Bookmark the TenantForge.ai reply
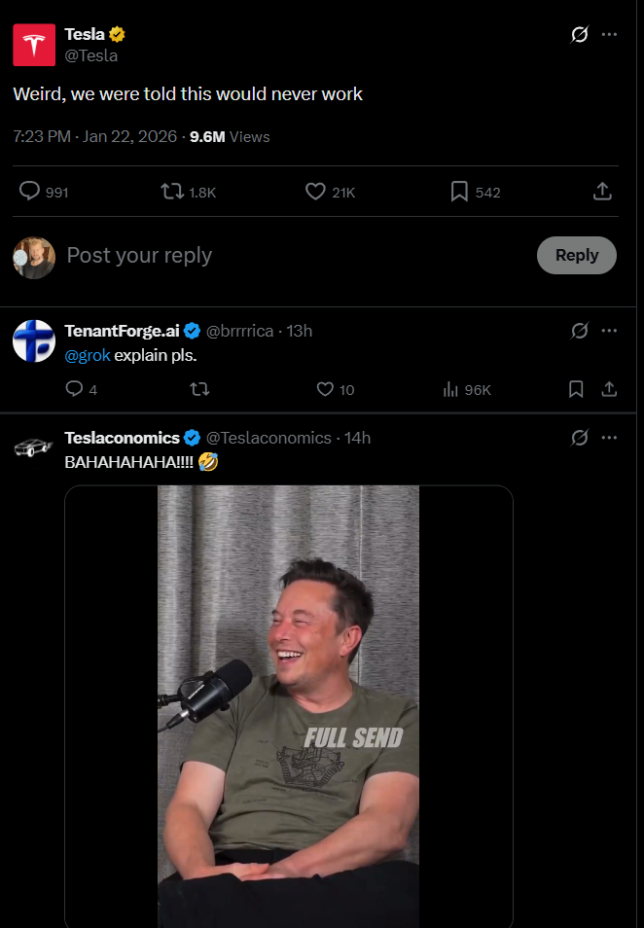 pyautogui.click(x=576, y=389)
